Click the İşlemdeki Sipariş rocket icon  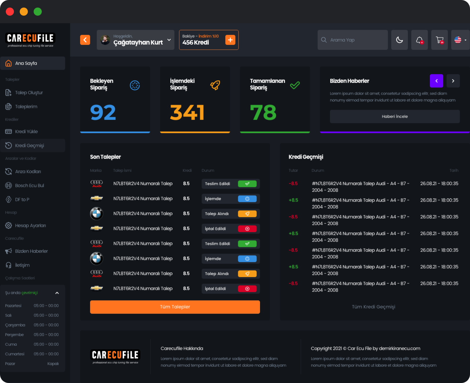215,85
